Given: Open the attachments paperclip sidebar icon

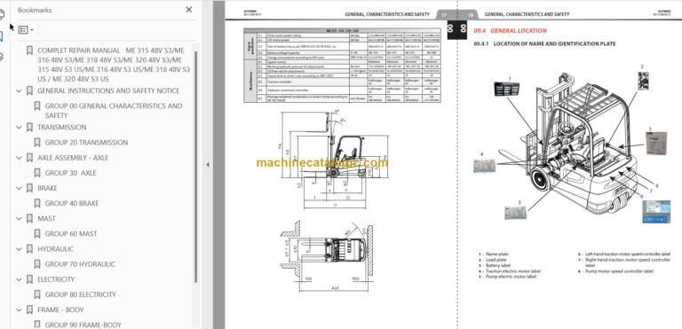Looking at the screenshot, I should tap(2, 57).
